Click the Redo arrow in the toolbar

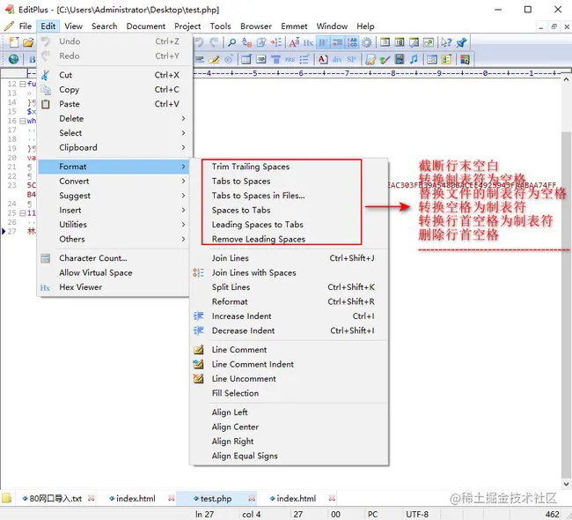[214, 42]
